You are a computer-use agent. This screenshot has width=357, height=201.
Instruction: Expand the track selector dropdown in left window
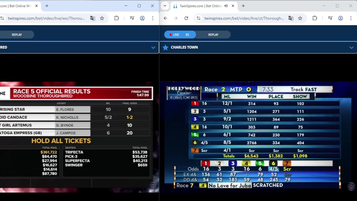153,47
